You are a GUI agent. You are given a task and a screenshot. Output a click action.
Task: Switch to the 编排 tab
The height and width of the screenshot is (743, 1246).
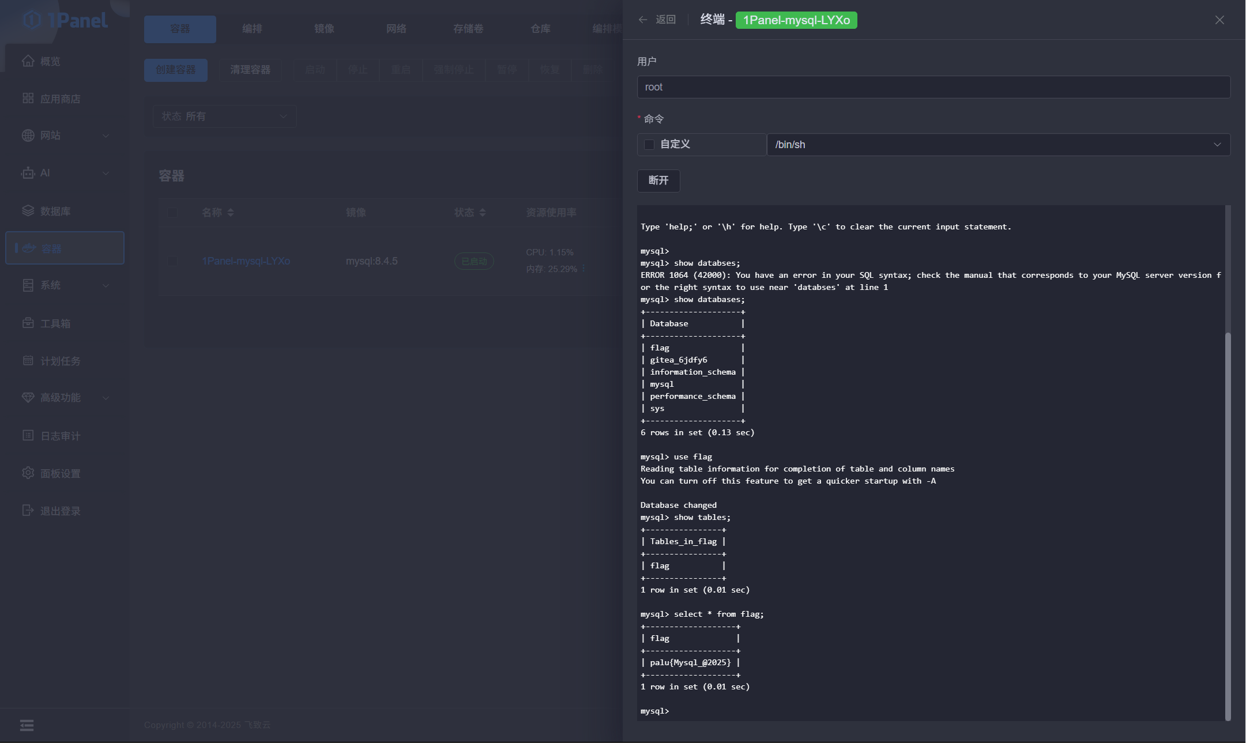click(x=252, y=29)
